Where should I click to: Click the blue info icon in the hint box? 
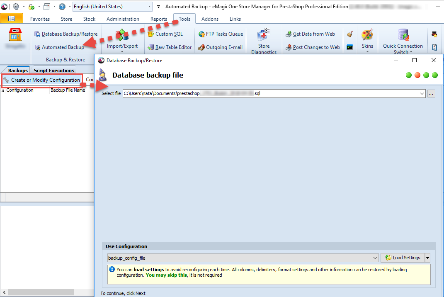coord(112,269)
